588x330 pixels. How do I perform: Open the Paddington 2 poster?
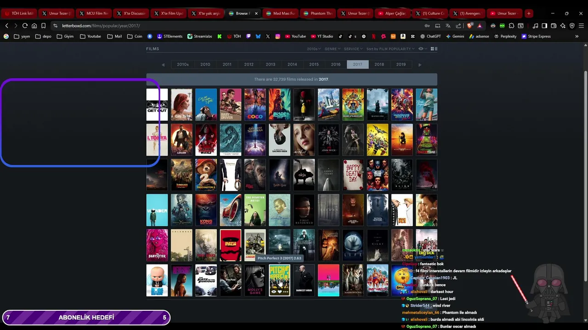coord(206,175)
